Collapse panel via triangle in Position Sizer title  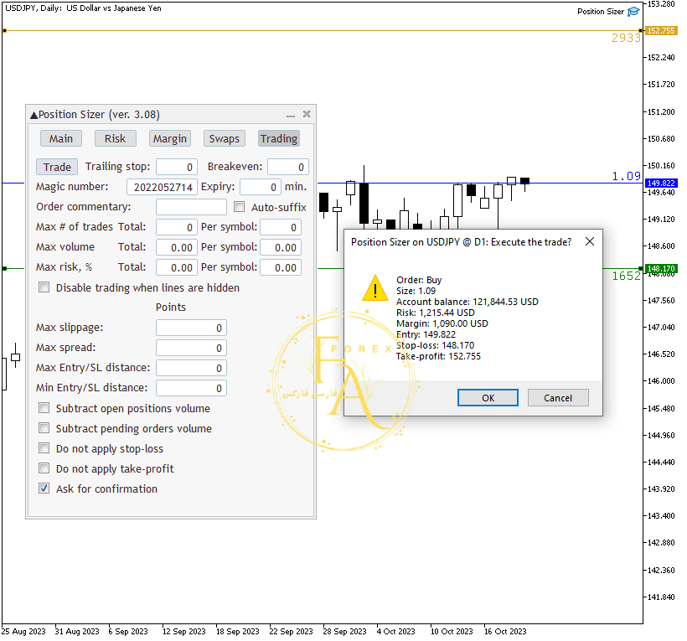pyautogui.click(x=34, y=116)
